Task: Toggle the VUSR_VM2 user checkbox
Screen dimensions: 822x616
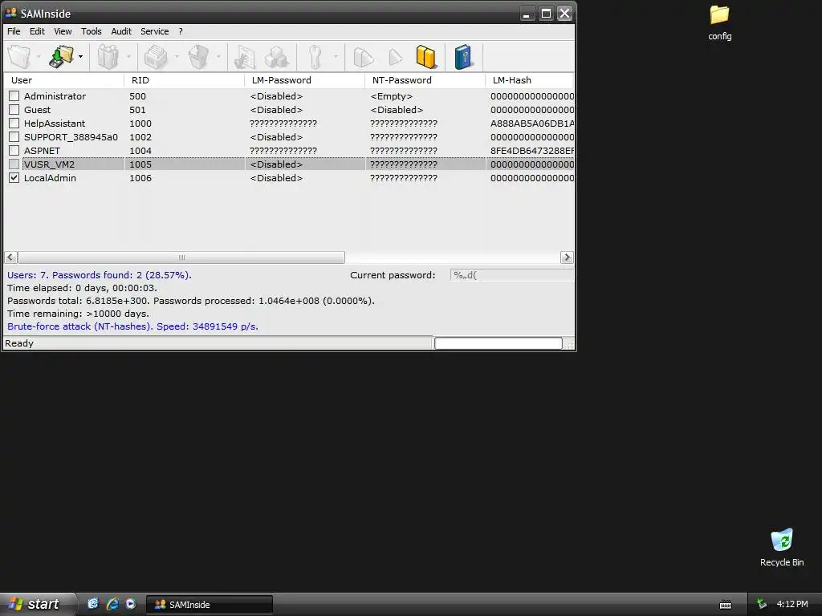Action: [14, 164]
